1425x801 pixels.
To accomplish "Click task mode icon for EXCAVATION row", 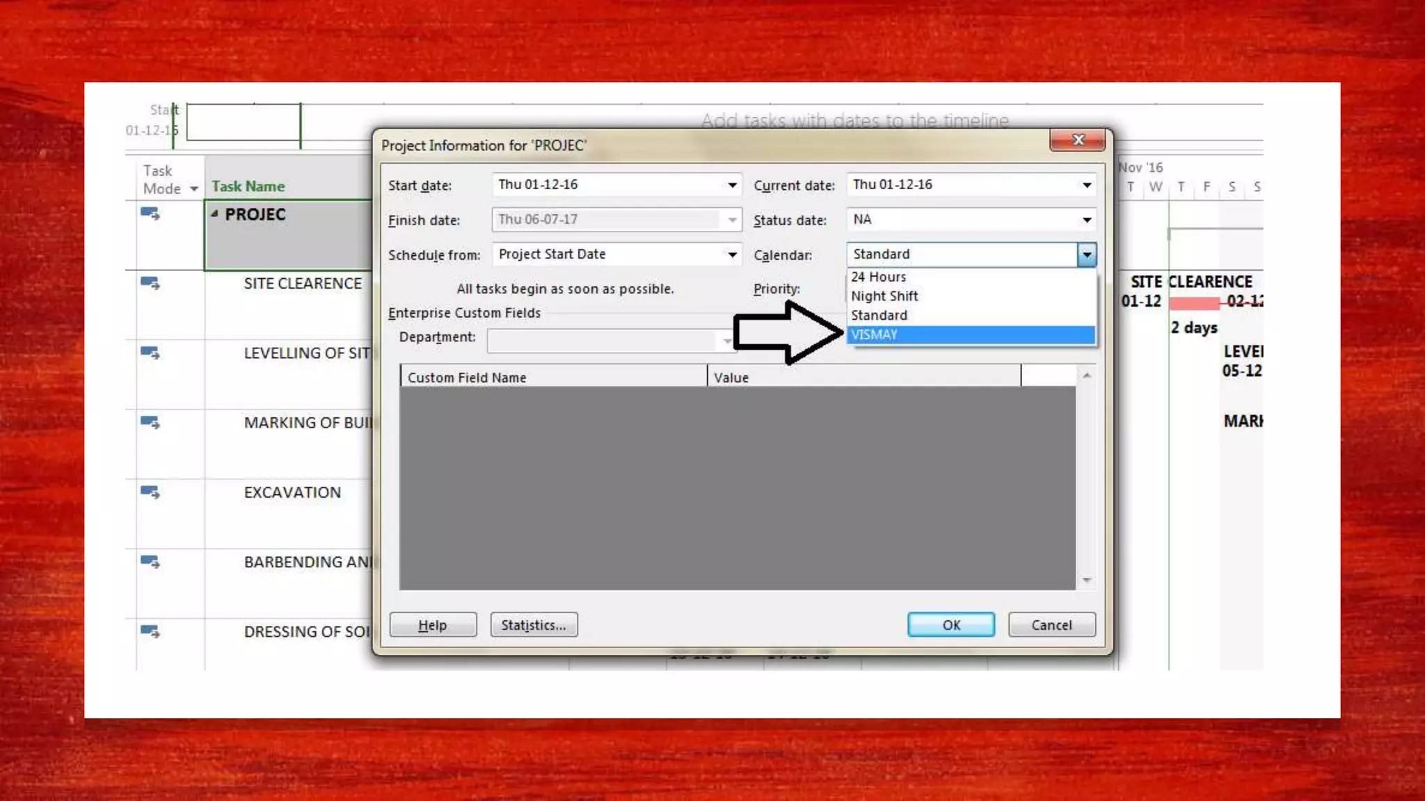I will point(150,492).
